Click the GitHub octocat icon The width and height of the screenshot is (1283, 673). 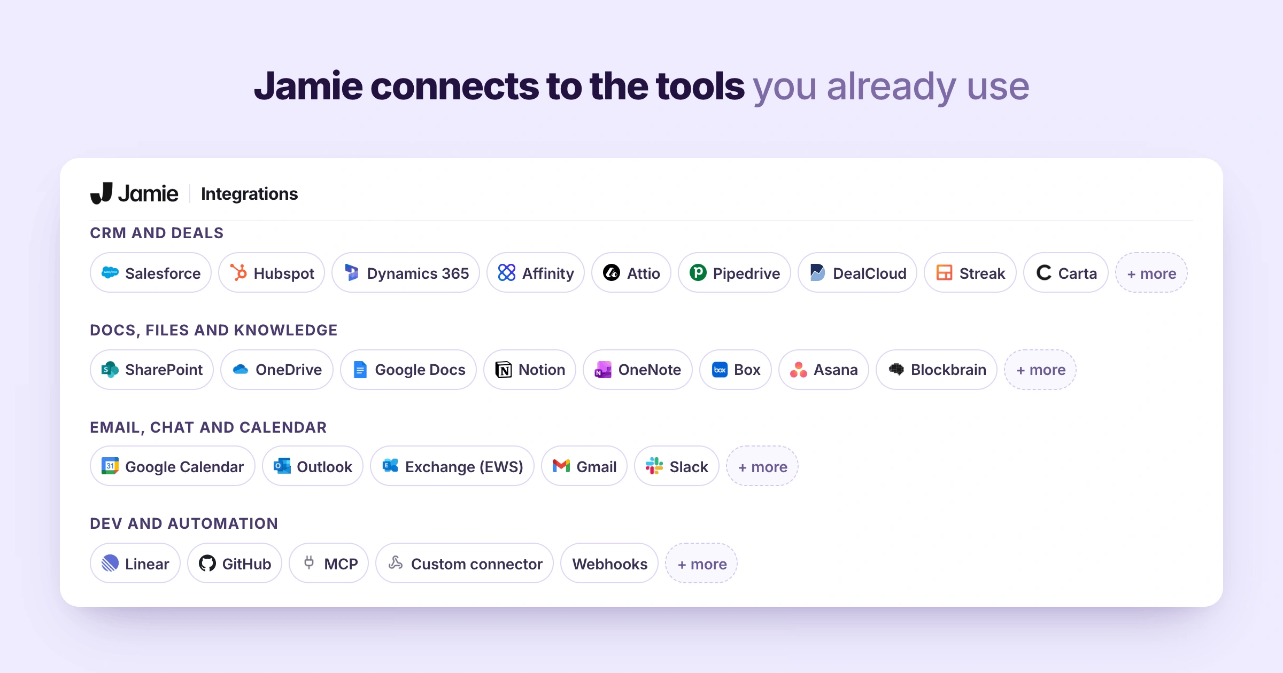(207, 564)
